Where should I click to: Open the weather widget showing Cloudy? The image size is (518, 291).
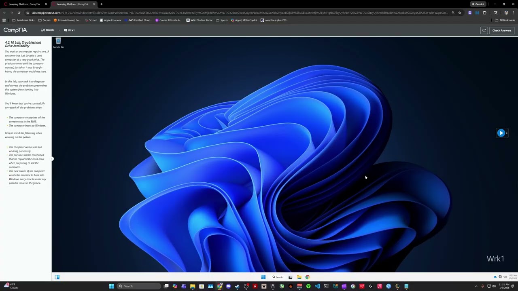[11, 286]
